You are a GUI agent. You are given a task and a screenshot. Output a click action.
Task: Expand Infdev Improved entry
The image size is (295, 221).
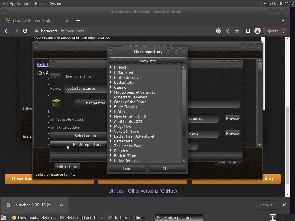[x=111, y=77]
